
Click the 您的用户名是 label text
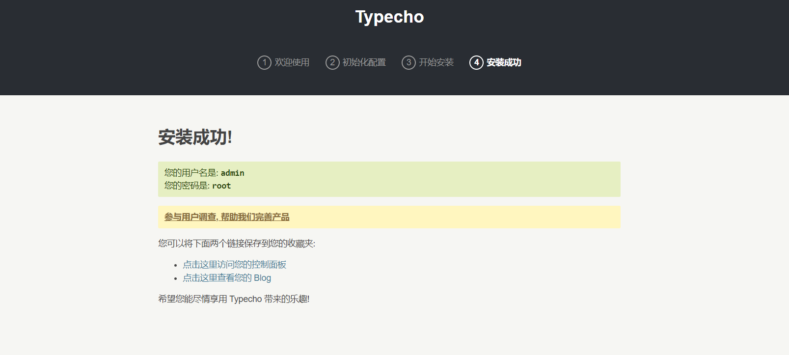coord(190,173)
